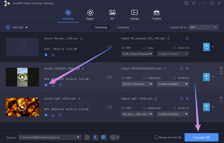This screenshot has width=224, height=143.
Task: Open the hamburger menu in title bar
Action: (194, 3)
